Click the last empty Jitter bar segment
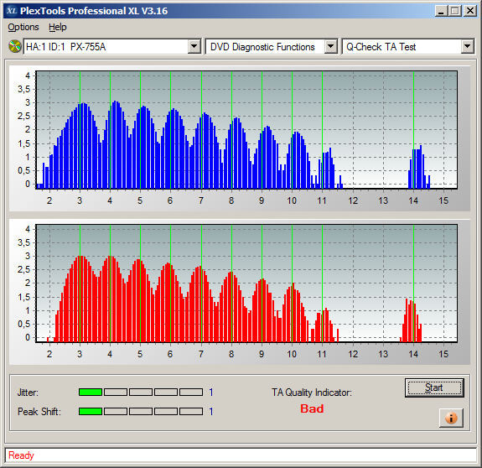The image size is (482, 468). 191,392
